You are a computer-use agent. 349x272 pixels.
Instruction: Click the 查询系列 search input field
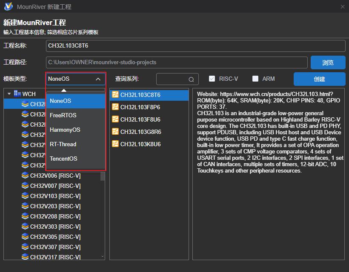coord(177,79)
